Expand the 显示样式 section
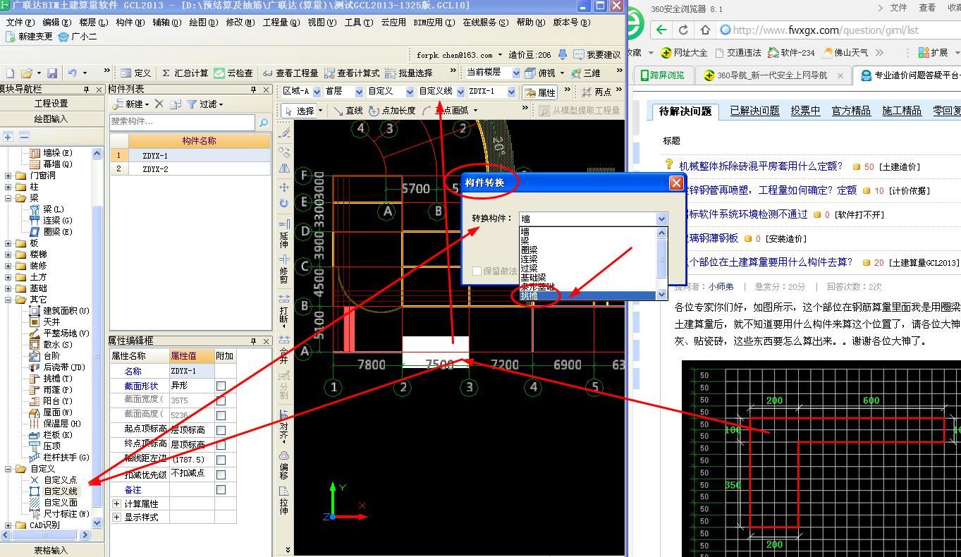 coord(116,517)
